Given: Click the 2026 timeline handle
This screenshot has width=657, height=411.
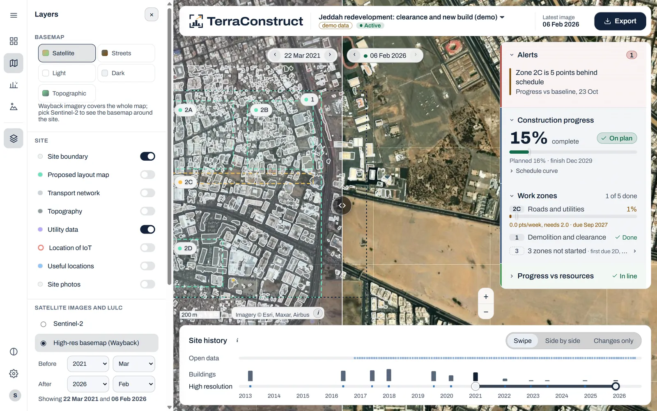Looking at the screenshot, I should coord(616,386).
